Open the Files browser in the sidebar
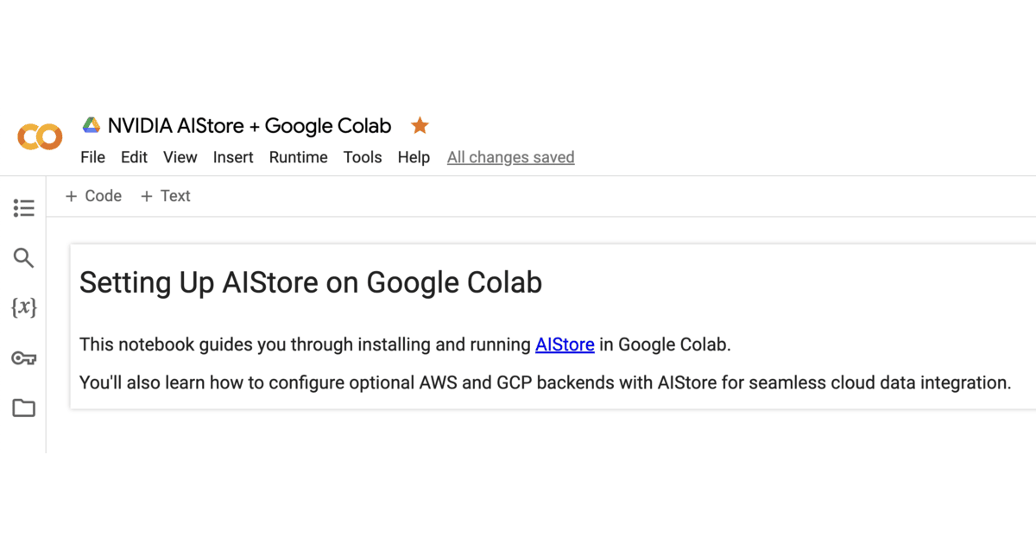Viewport: 1036px width, 556px height. [x=23, y=408]
